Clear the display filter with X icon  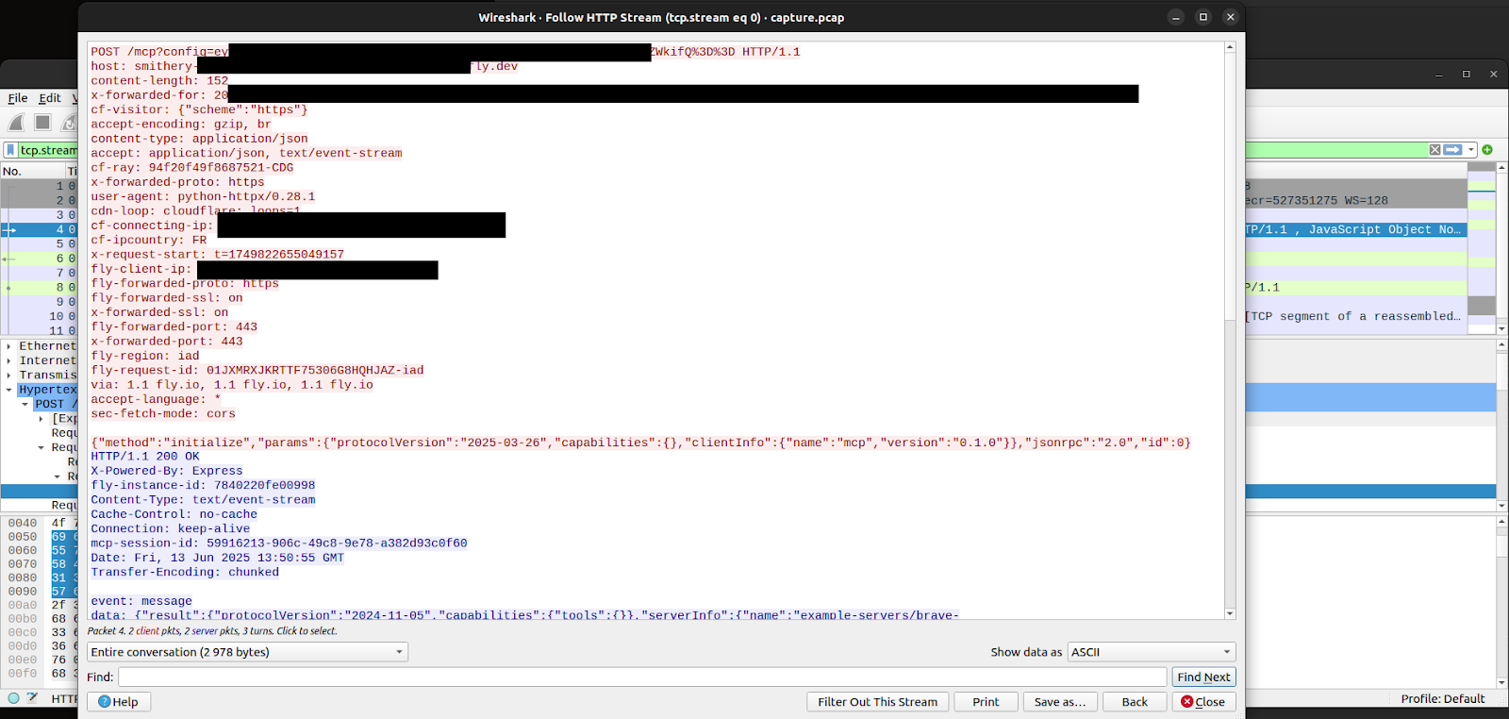tap(1434, 150)
